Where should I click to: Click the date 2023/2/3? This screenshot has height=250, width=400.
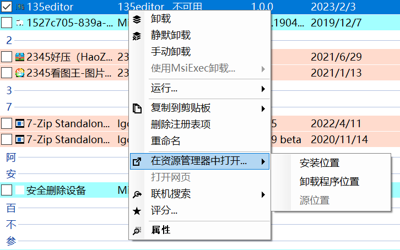pyautogui.click(x=333, y=7)
